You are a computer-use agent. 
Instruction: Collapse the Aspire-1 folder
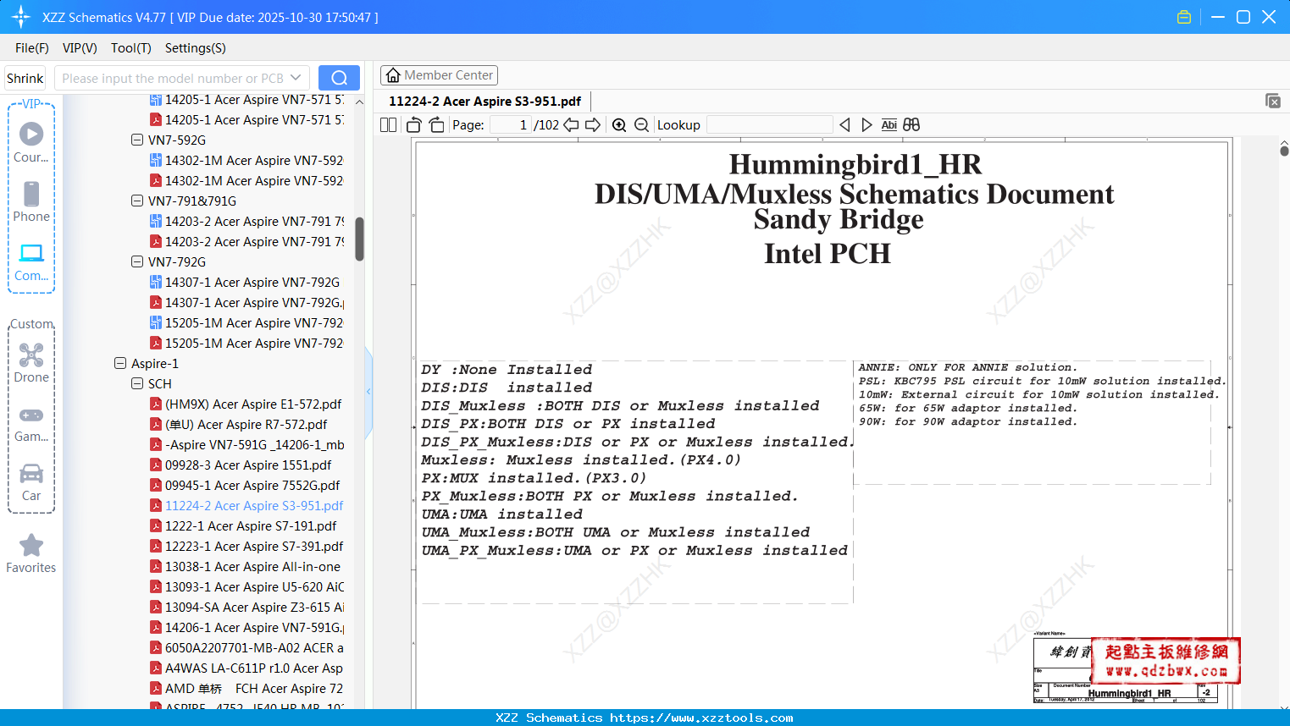tap(120, 364)
